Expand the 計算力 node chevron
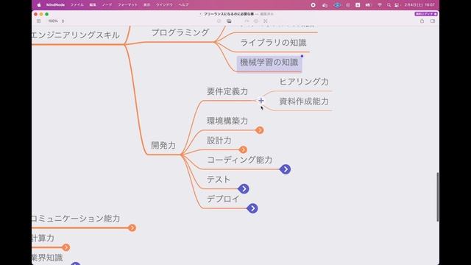 pyautogui.click(x=65, y=247)
